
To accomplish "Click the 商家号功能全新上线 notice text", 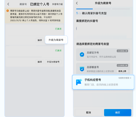I will [36, 16].
